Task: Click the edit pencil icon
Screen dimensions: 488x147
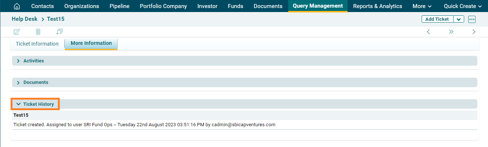Action: (17, 32)
